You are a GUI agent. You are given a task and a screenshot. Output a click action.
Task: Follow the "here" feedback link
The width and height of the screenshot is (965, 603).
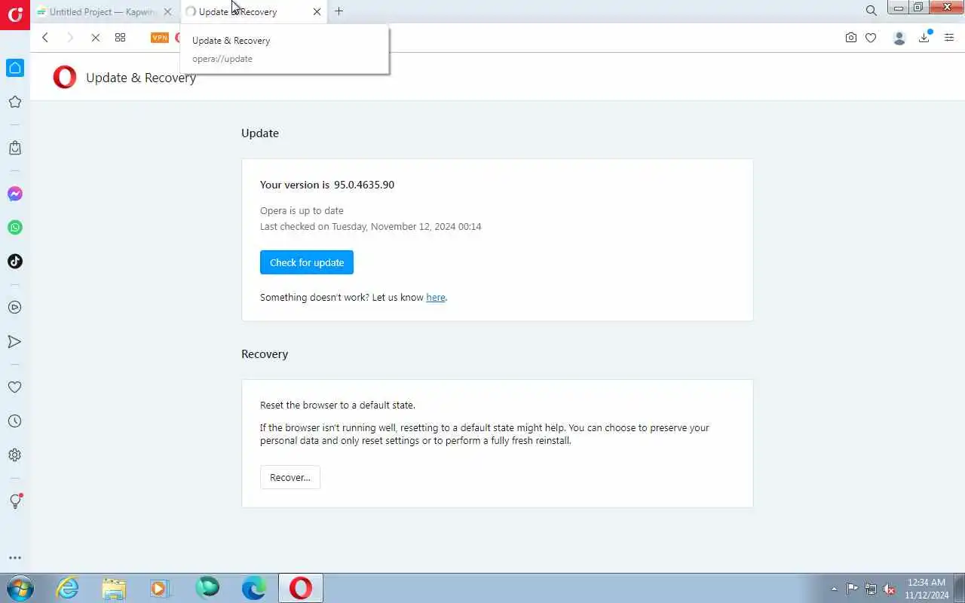point(436,297)
